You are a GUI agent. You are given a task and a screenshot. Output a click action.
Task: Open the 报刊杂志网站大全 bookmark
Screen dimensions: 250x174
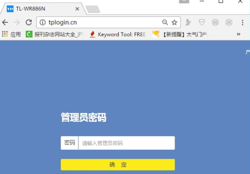54,34
